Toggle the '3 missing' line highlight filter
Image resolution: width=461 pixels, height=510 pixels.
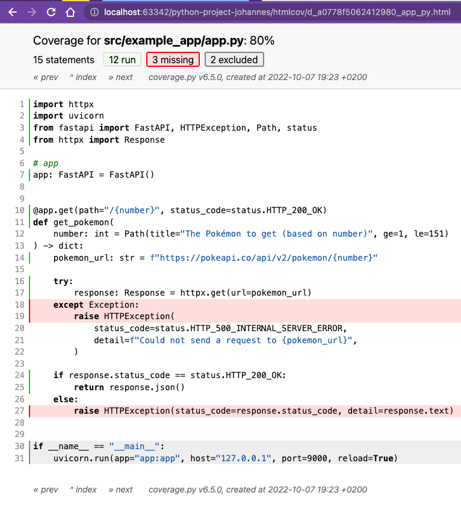click(x=173, y=60)
